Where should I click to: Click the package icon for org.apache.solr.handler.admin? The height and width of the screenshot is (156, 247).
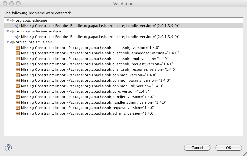[x=18, y=102]
